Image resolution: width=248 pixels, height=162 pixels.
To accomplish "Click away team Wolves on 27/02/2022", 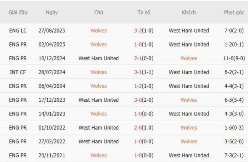I will pos(188,141).
